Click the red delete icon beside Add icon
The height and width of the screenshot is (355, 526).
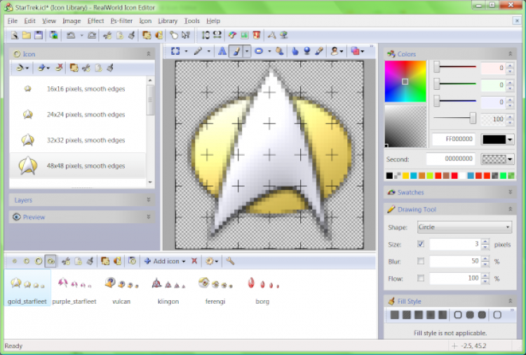(x=194, y=261)
